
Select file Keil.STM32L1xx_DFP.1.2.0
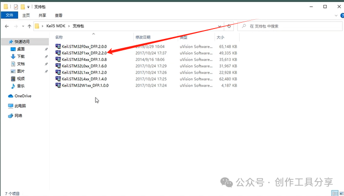pyautogui.click(x=84, y=72)
